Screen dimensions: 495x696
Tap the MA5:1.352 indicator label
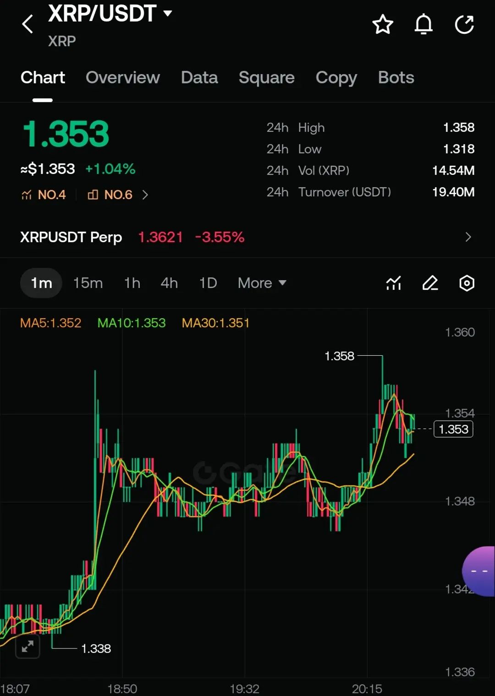pyautogui.click(x=50, y=323)
